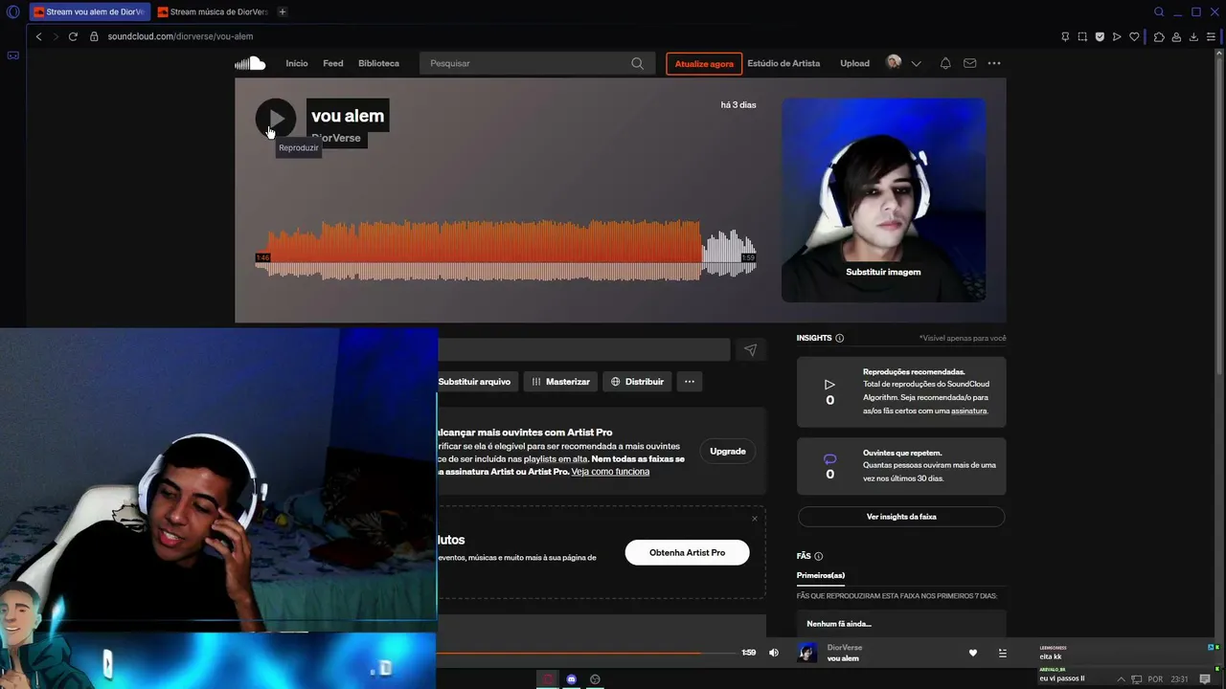The image size is (1226, 689).
Task: Open the Opera menu logo
Action: point(12,11)
